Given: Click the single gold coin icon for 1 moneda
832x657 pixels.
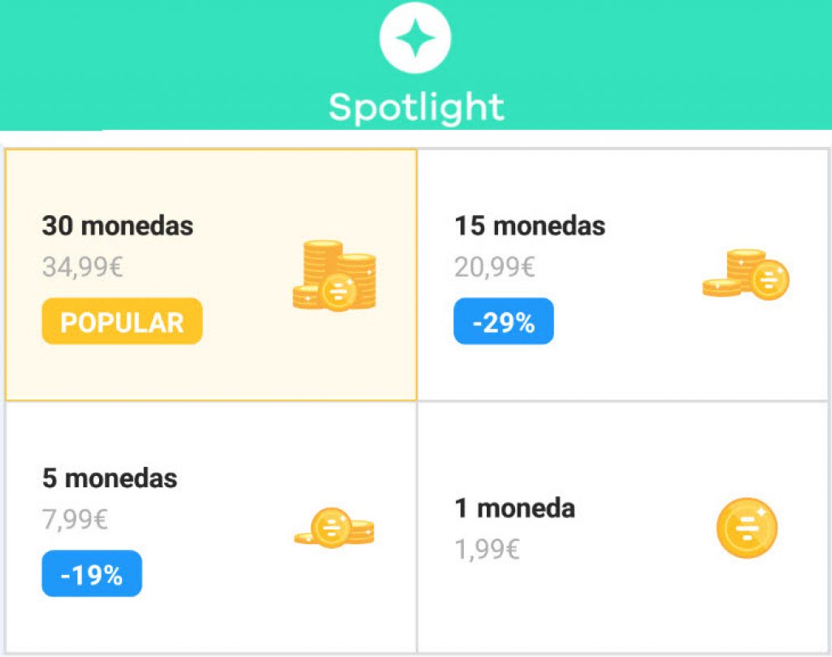Looking at the screenshot, I should 744,527.
